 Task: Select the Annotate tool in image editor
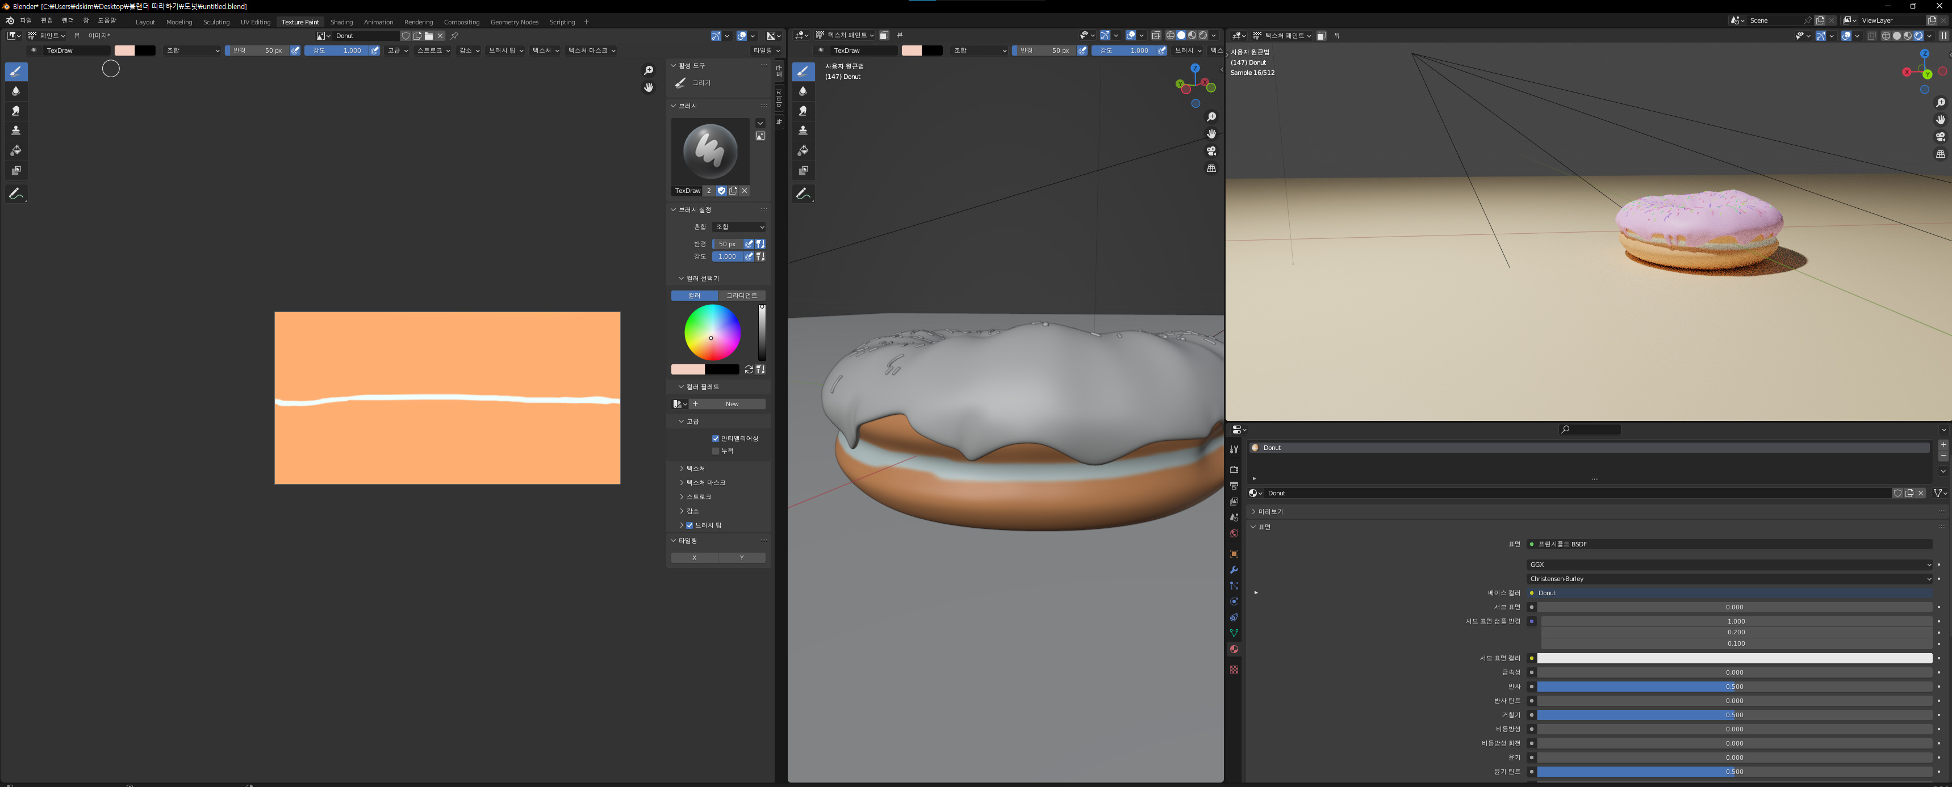(x=16, y=193)
